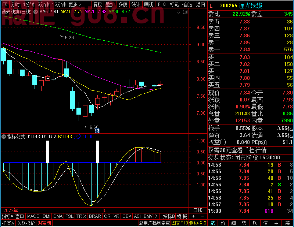Add an indicator pane with the plus button

tap(194, 216)
